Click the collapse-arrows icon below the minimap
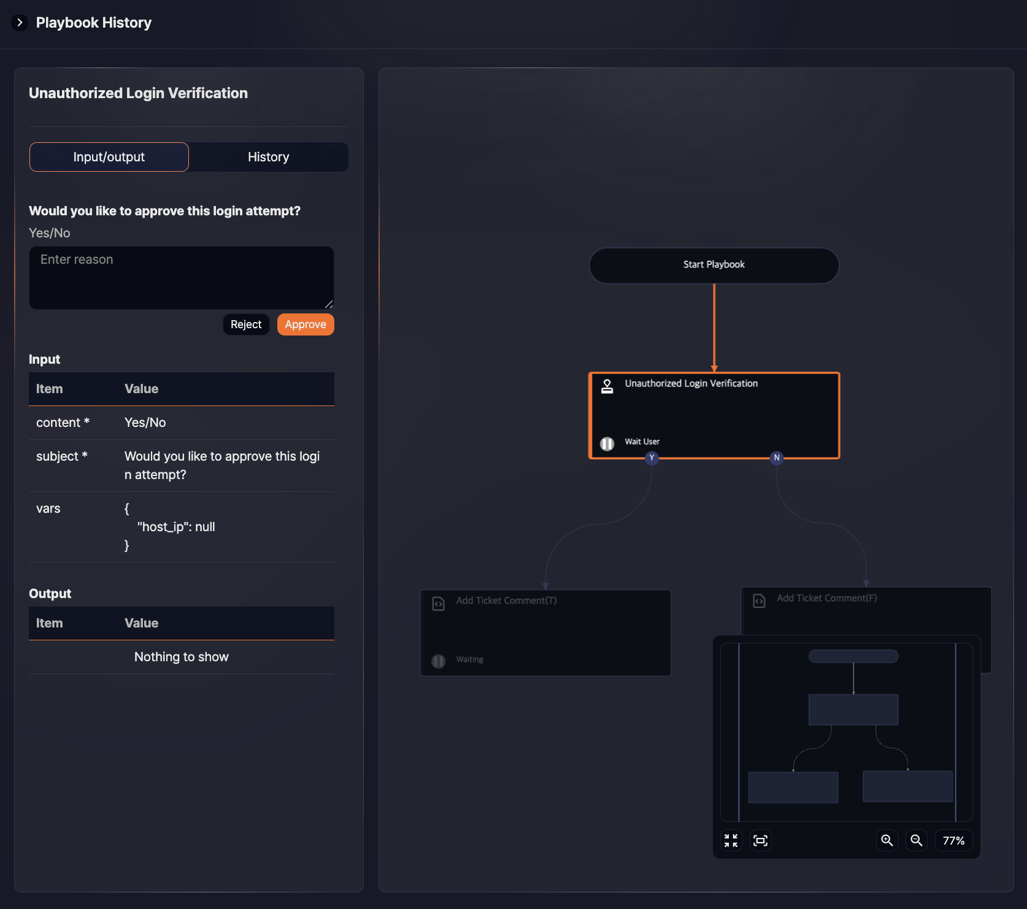This screenshot has height=909, width=1027. tap(730, 840)
